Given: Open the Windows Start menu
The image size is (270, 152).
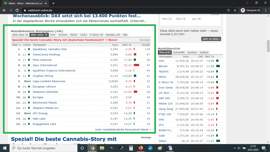Looking at the screenshot, I should coord(5,148).
